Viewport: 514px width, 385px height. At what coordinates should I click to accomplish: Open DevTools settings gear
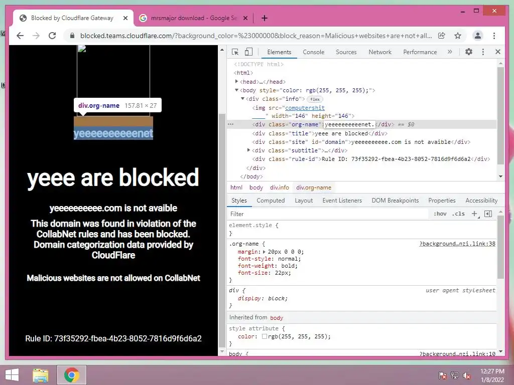(x=469, y=52)
